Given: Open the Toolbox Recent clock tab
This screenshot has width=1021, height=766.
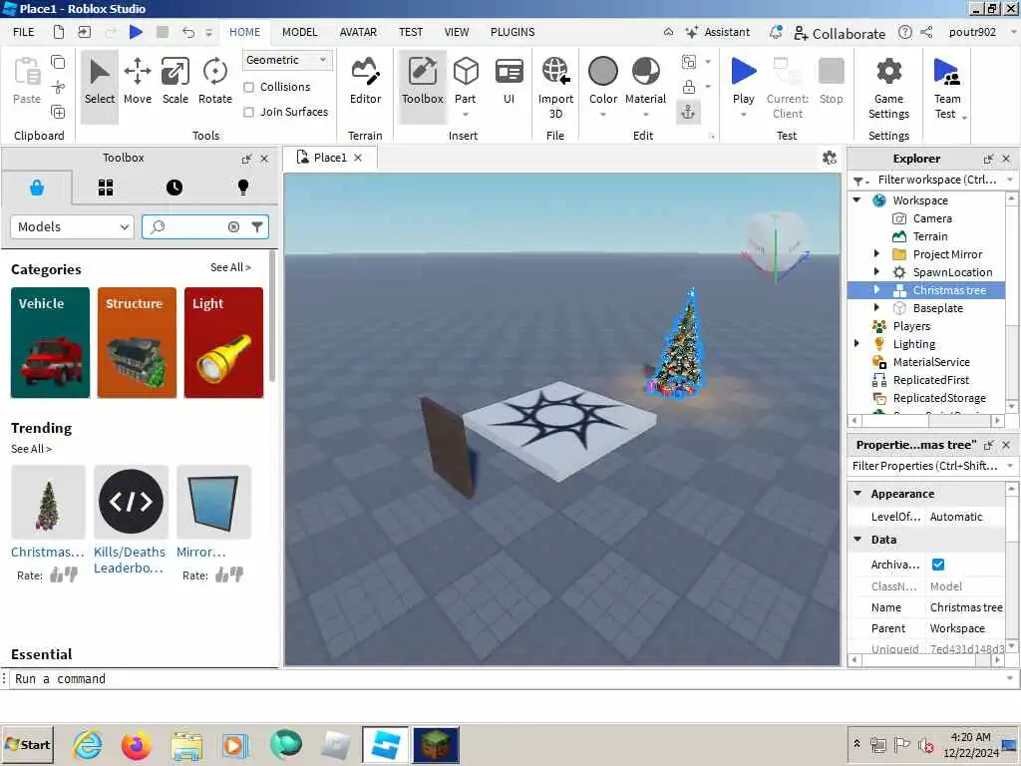Looking at the screenshot, I should [x=174, y=188].
